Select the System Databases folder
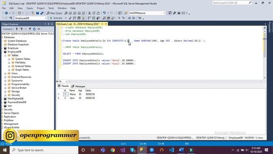This screenshot has width=273, height=154. tap(17, 41)
